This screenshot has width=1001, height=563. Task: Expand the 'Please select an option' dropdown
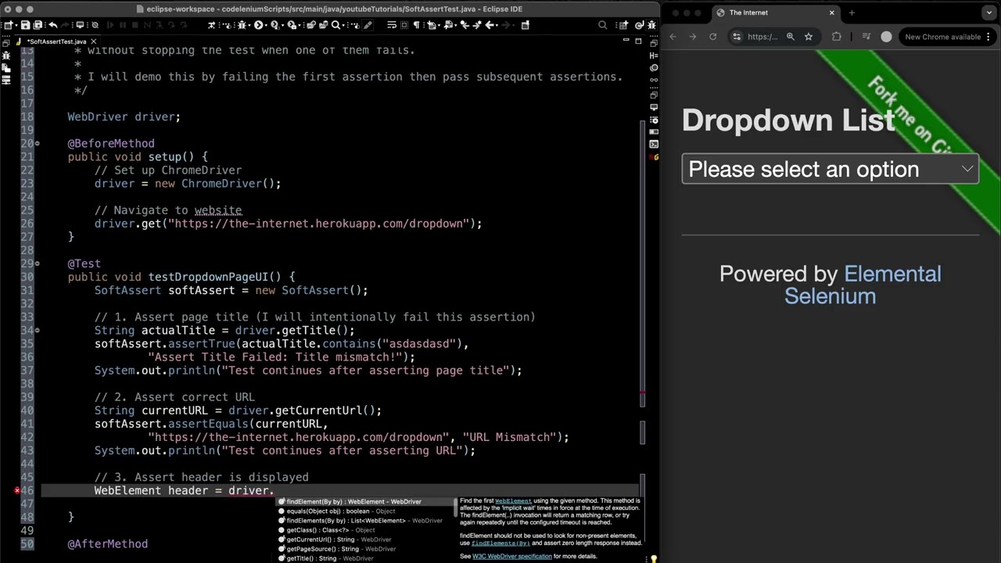pyautogui.click(x=830, y=169)
